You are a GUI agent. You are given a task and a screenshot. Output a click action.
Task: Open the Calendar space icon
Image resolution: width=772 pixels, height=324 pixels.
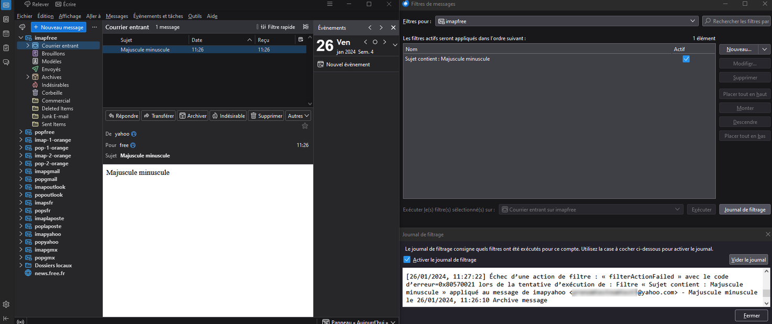(6, 34)
